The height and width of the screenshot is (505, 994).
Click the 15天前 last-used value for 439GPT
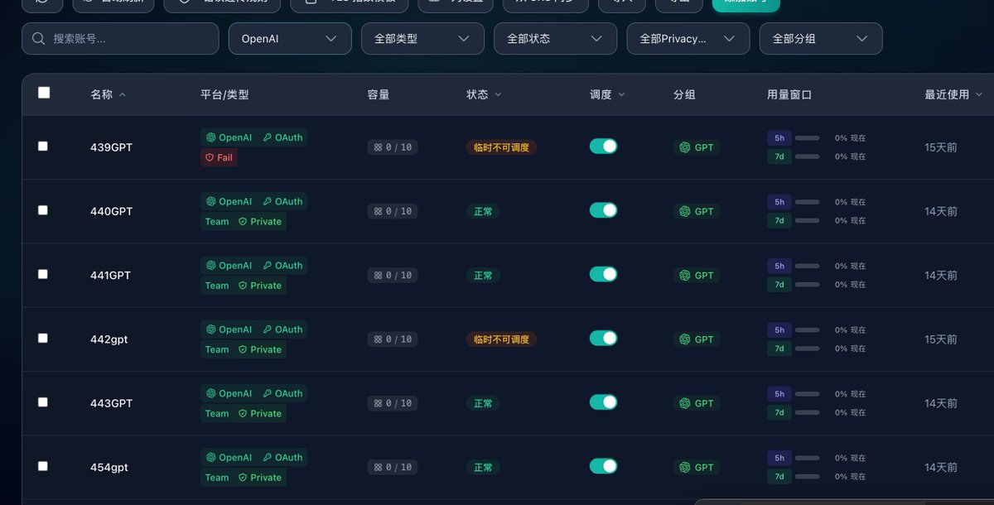tap(941, 147)
